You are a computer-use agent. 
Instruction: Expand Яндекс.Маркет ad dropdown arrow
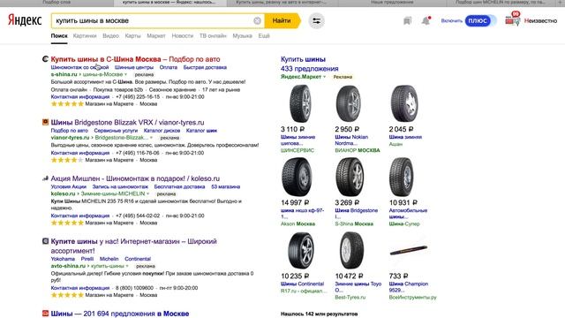324,77
